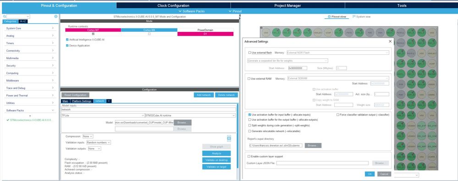Open the Project Manager tab
Screen dimensions: 458x181
click(x=287, y=5)
